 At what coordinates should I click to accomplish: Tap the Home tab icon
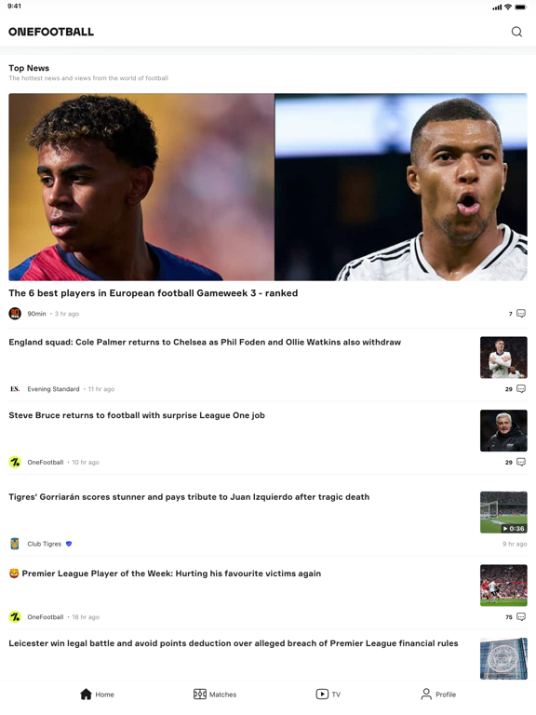[x=86, y=694]
